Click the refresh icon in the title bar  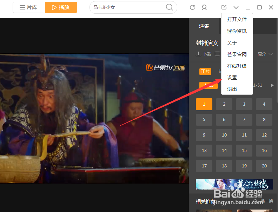tap(192, 7)
